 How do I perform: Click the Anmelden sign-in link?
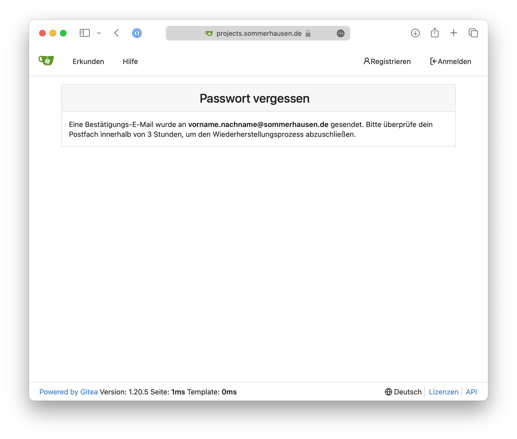[x=451, y=62]
